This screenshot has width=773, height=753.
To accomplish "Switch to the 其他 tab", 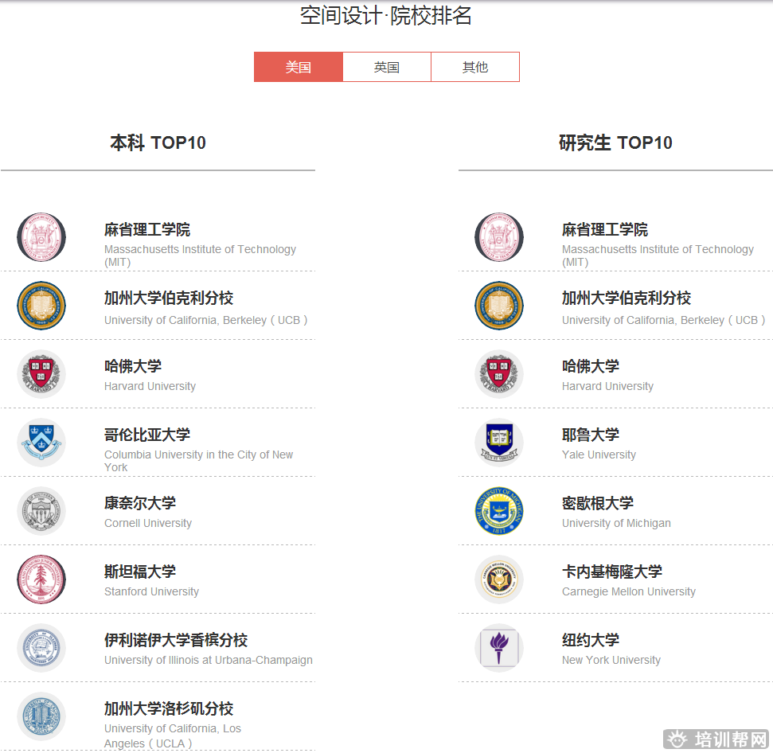I will tap(475, 67).
